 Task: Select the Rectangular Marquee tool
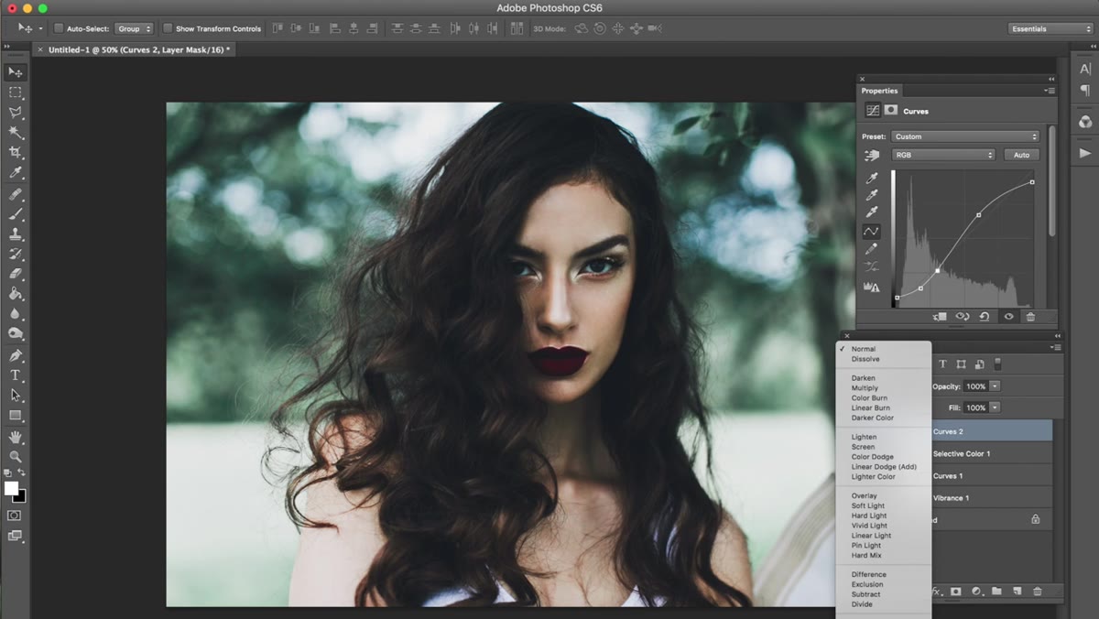click(x=16, y=92)
